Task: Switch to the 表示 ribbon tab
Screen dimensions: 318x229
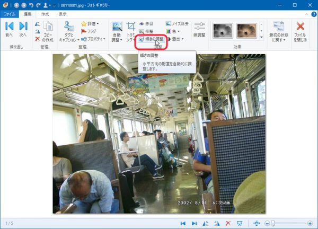Action: (x=63, y=14)
